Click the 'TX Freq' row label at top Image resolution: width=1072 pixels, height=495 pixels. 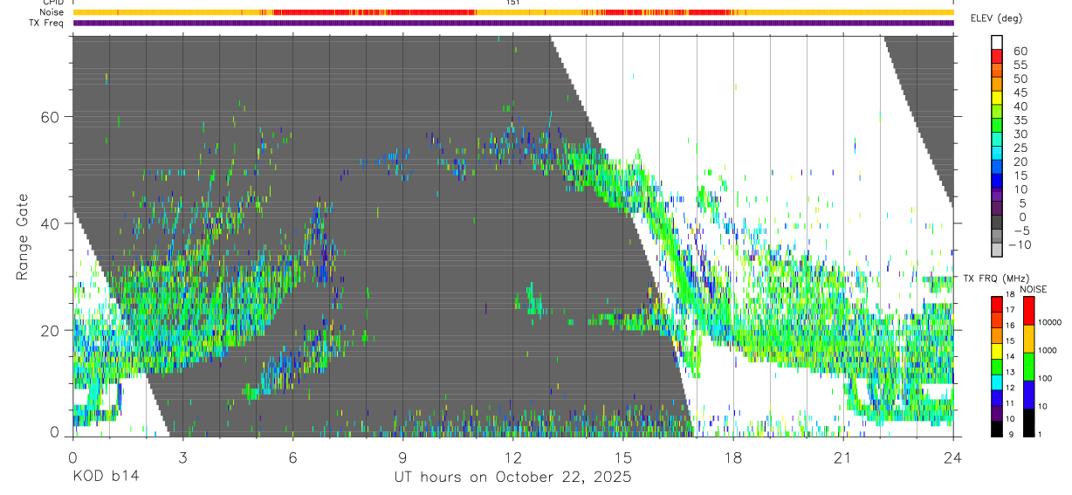[x=46, y=23]
